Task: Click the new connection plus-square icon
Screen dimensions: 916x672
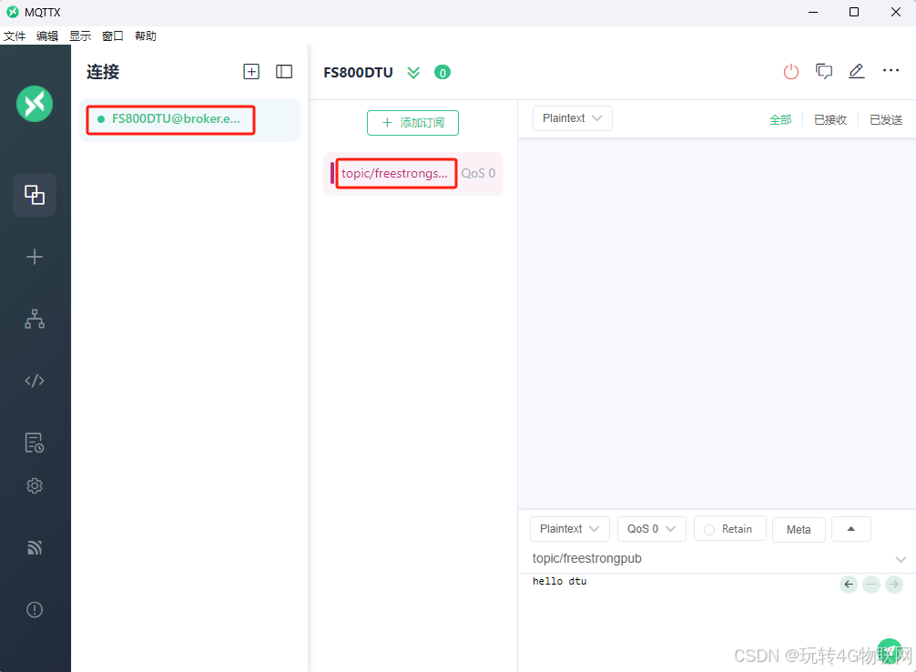Action: pyautogui.click(x=251, y=72)
